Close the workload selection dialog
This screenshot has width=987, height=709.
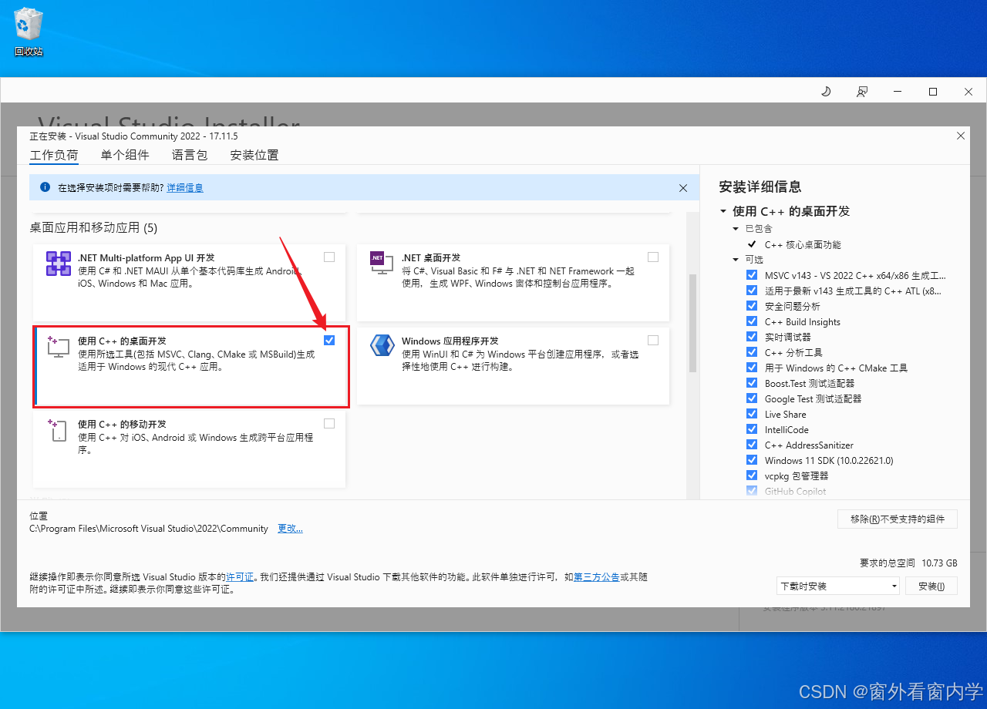[x=961, y=136]
